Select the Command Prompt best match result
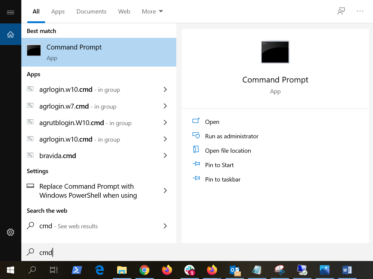The height and width of the screenshot is (279, 373). [99, 52]
